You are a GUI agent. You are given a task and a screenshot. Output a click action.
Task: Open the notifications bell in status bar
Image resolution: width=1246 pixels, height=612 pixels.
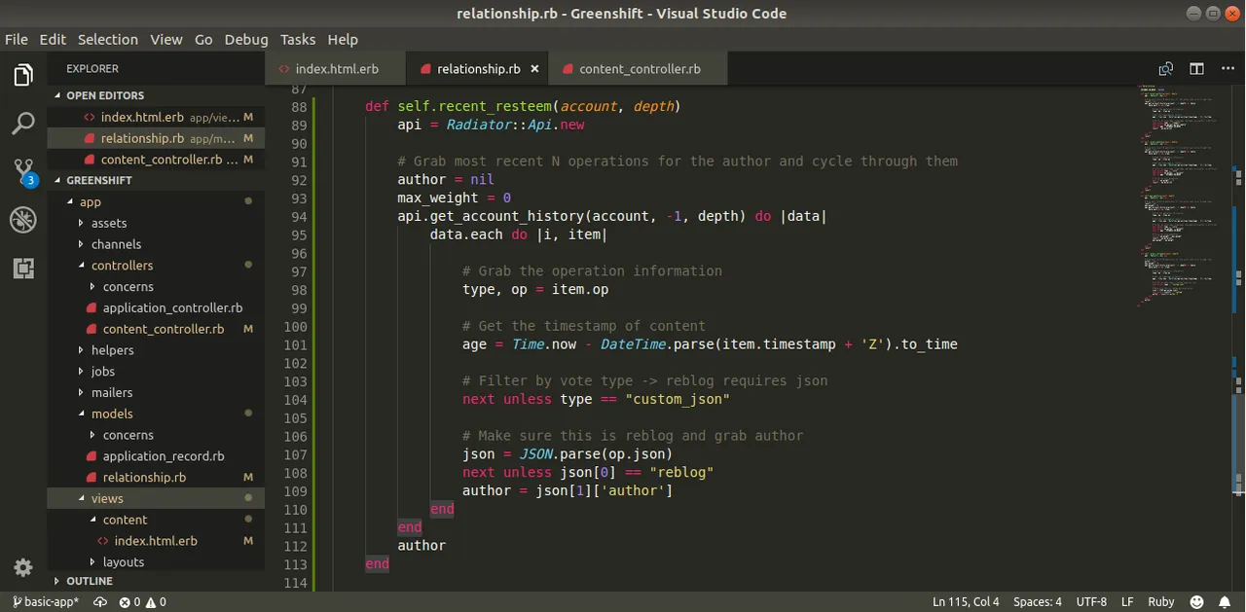(1227, 602)
